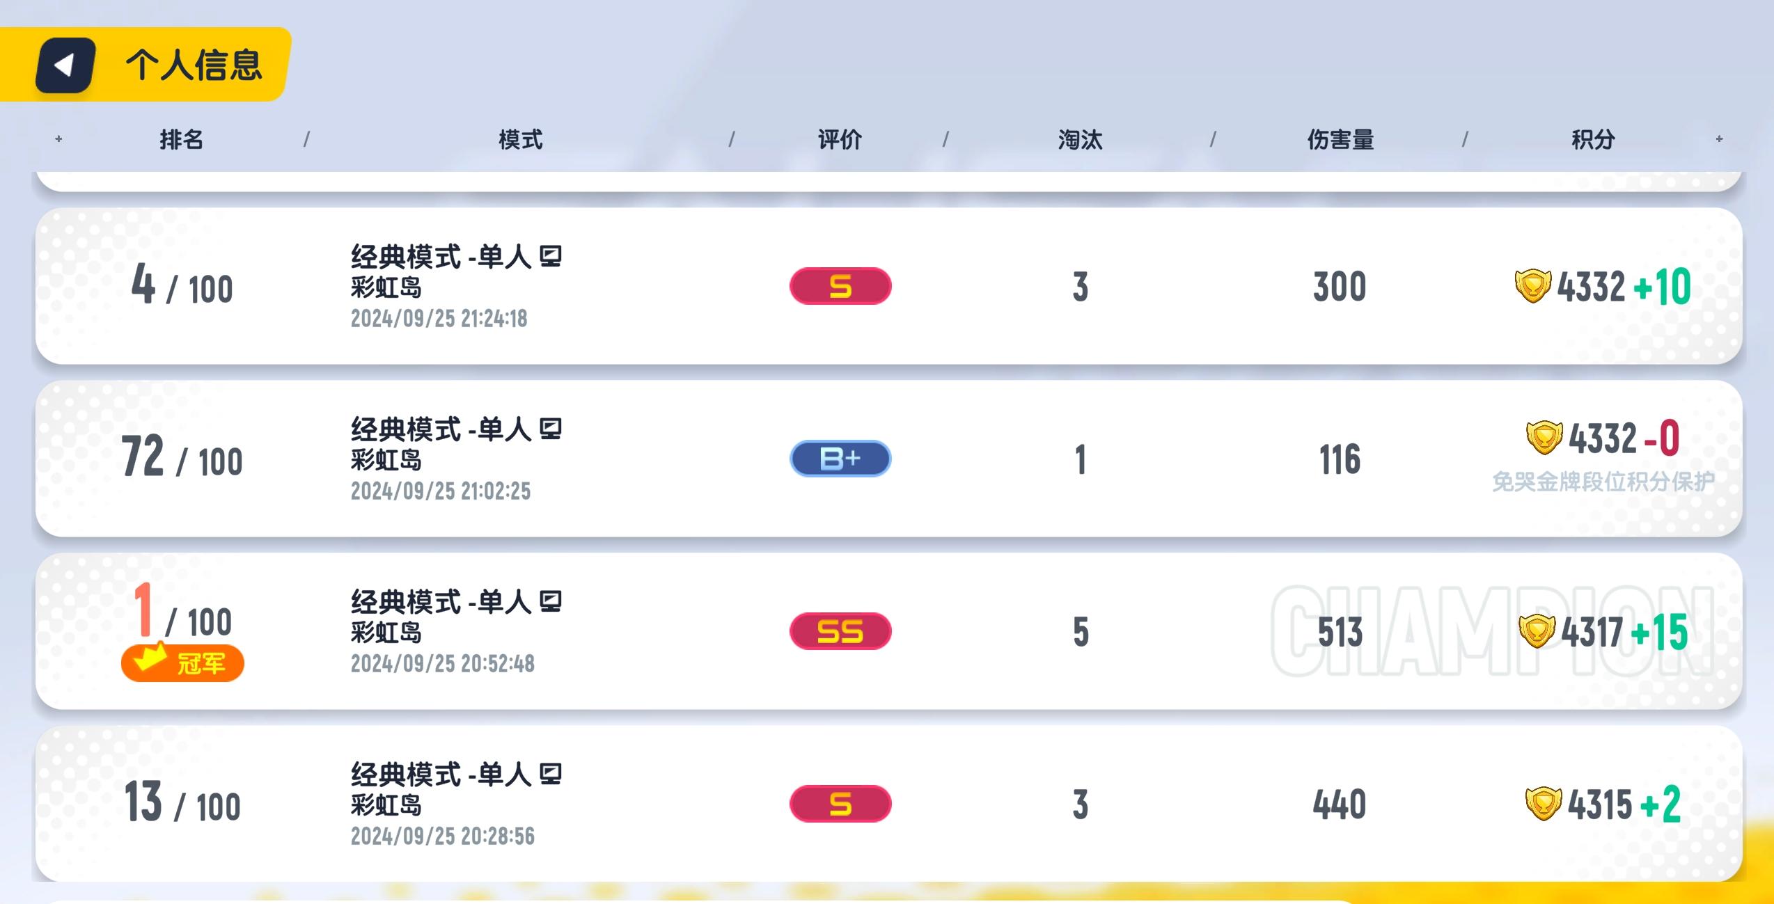The image size is (1774, 904).
Task: Click the 冠军 champion badge
Action: point(182,663)
